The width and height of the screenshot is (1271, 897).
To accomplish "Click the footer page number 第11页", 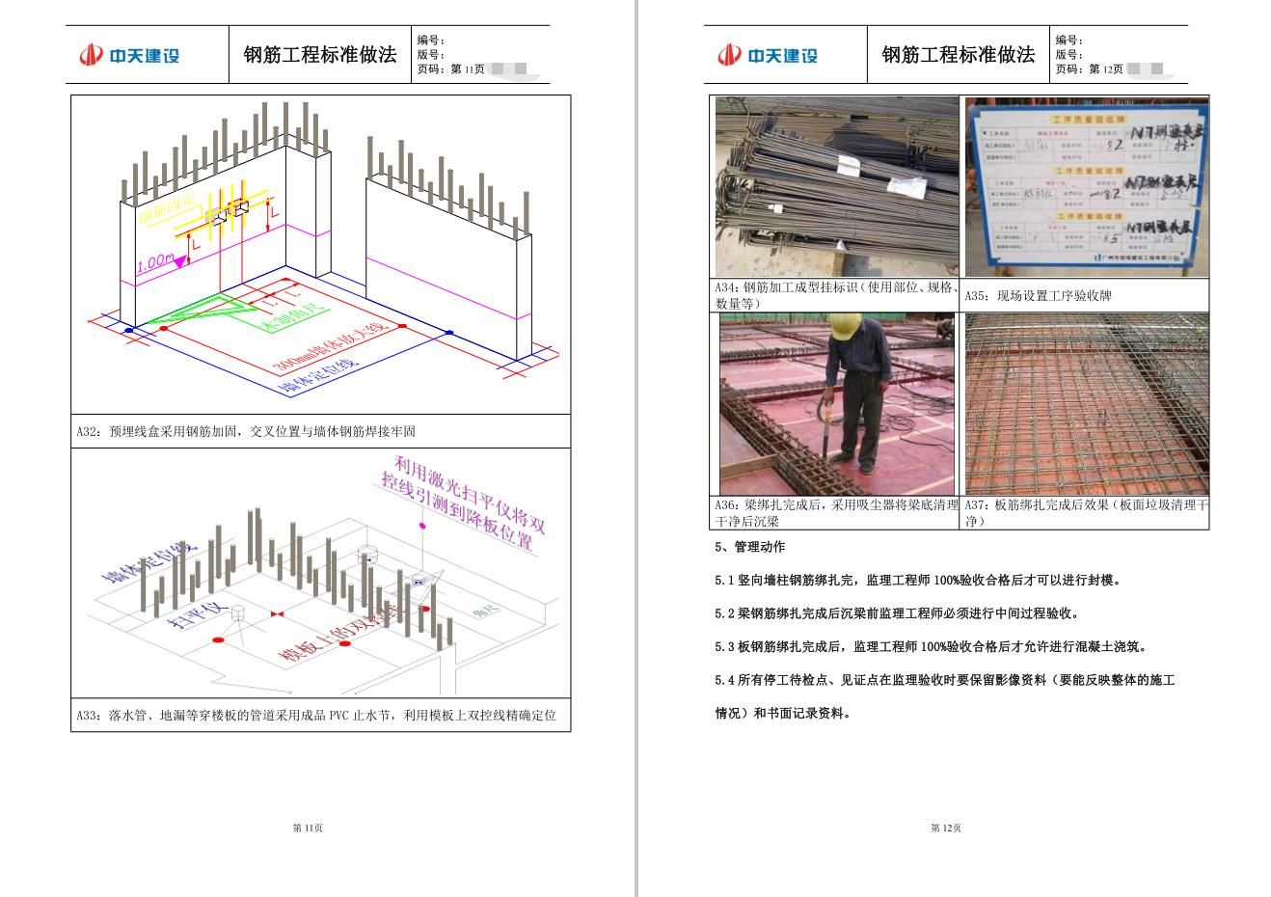I will point(308,828).
